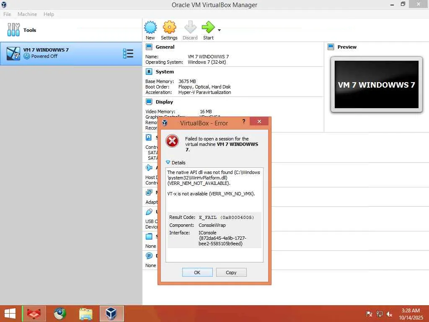
Task: Click the 'Windows 7 (32-bit)' value
Action: tap(207, 62)
